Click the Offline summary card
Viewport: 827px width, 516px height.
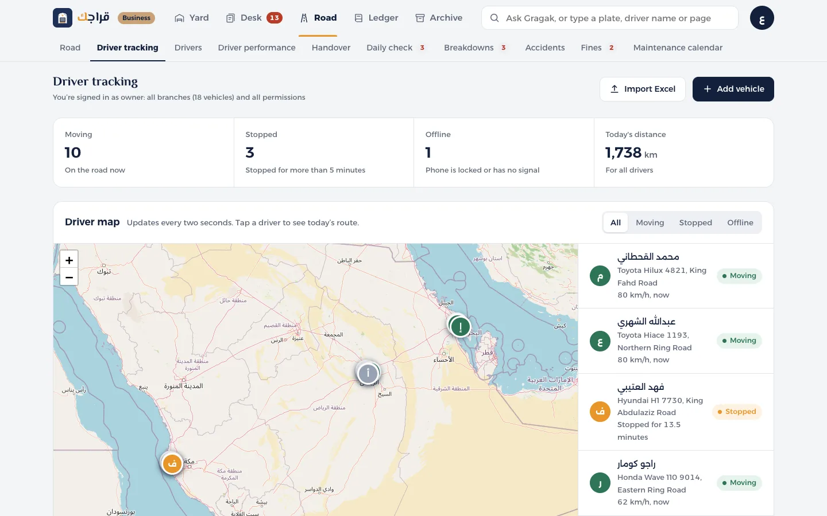[x=504, y=153]
